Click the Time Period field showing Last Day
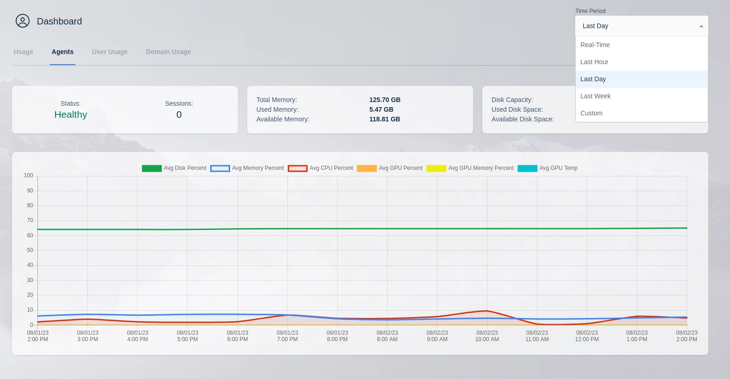Screen dimensions: 730x379 pos(638,26)
